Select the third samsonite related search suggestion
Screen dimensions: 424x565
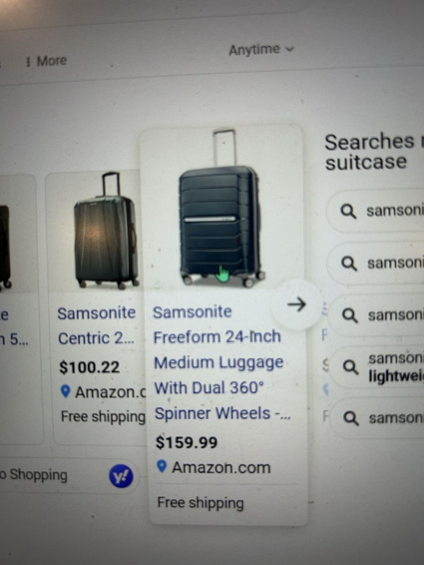[x=382, y=315]
